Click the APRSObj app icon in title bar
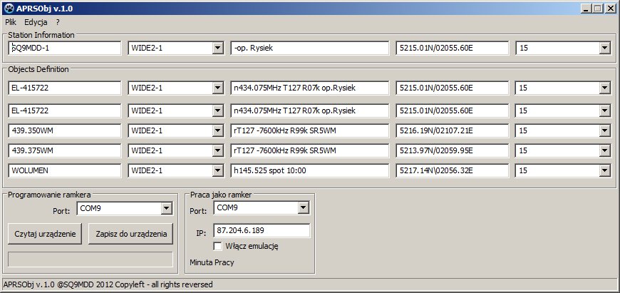This screenshot has height=293, width=620. click(9, 8)
